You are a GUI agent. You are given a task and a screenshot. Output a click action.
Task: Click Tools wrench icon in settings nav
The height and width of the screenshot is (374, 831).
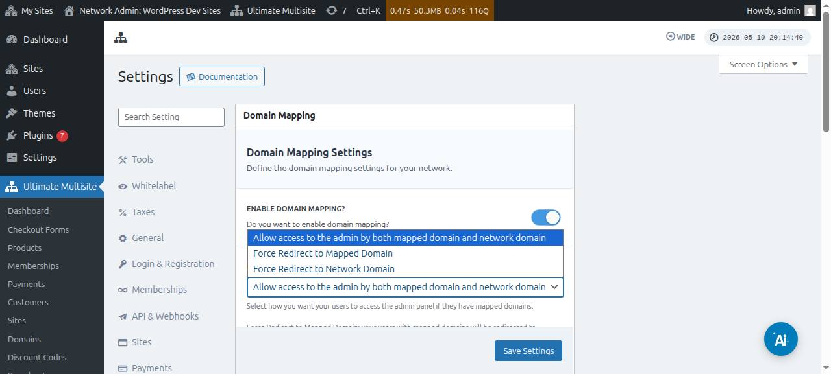tap(123, 159)
